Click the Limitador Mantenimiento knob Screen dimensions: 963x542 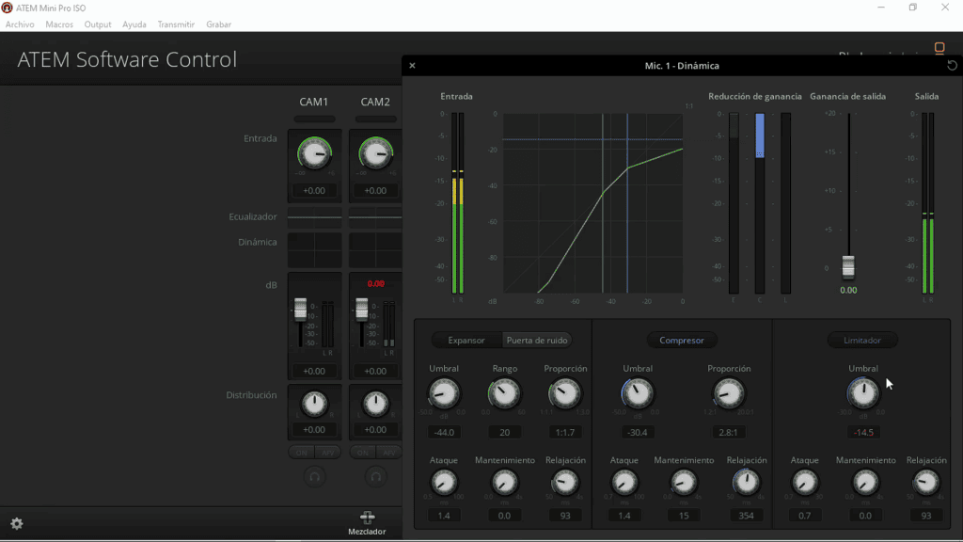[865, 483]
